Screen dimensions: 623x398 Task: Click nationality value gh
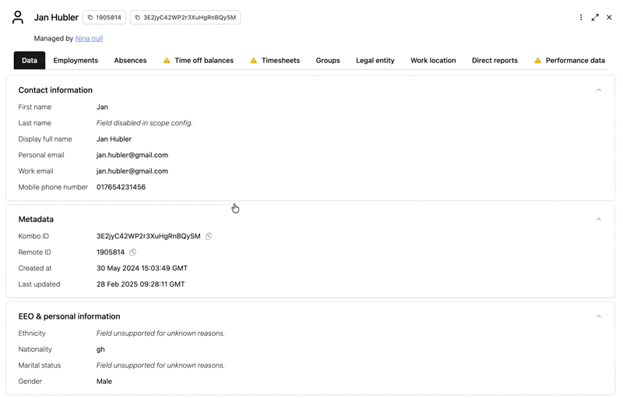pyautogui.click(x=100, y=350)
